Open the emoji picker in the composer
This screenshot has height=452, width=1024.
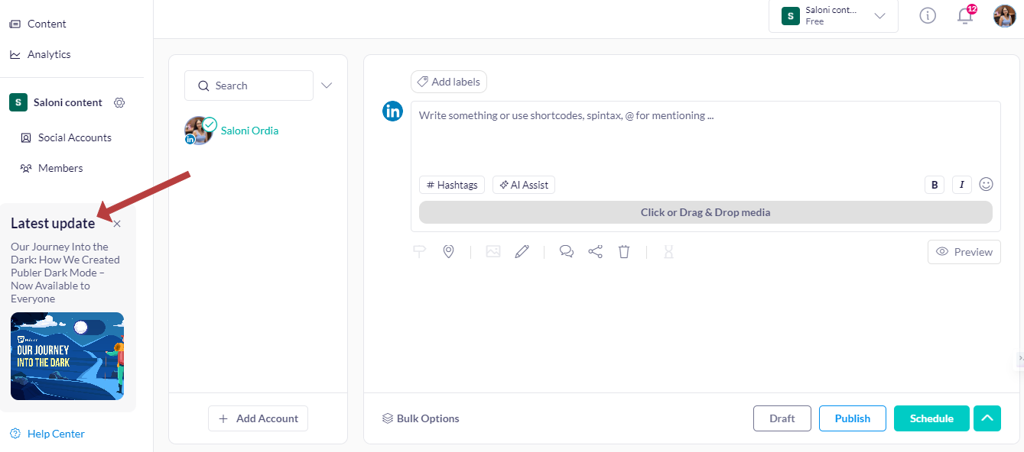pyautogui.click(x=986, y=184)
